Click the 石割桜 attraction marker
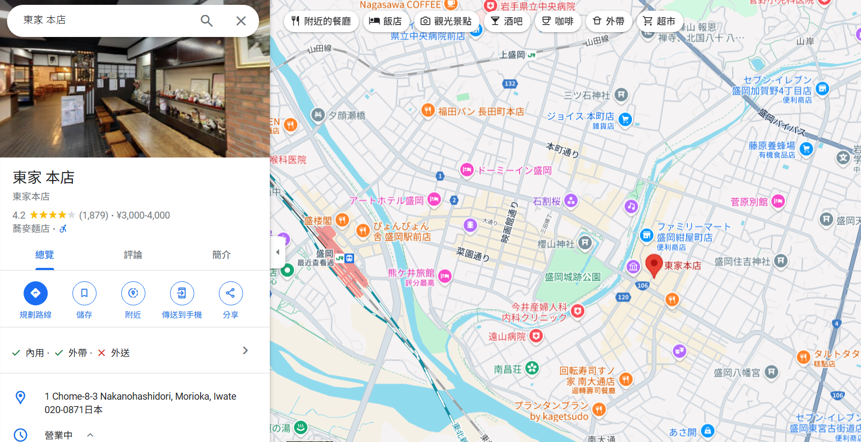 pos(571,201)
